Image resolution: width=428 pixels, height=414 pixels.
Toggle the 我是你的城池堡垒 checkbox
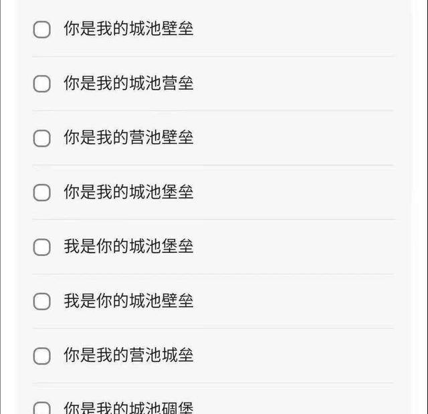point(42,247)
